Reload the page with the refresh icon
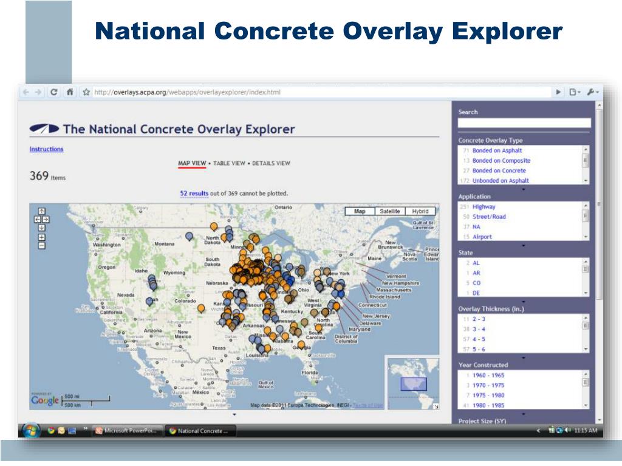The image size is (622, 466). (54, 92)
